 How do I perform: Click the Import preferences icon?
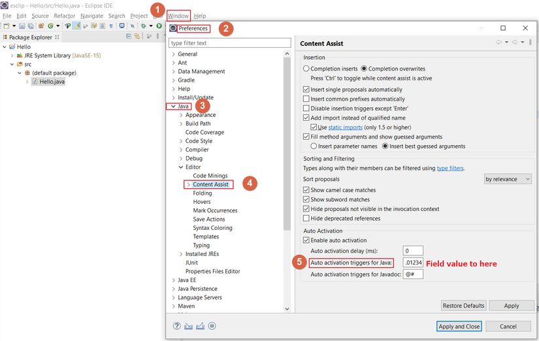pos(188,326)
